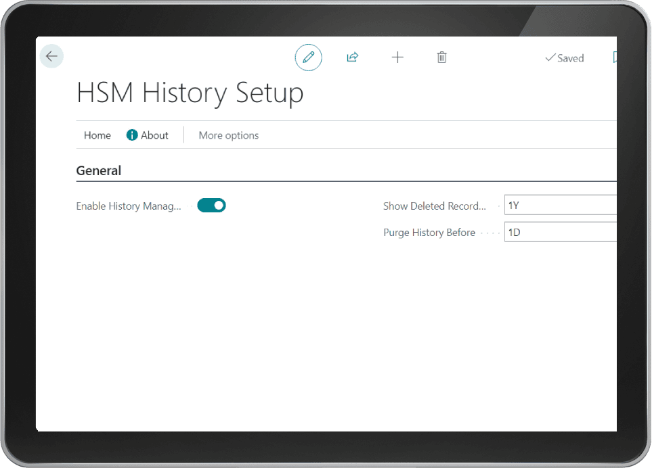This screenshot has height=468, width=652.
Task: Open the About action
Action: (x=147, y=135)
